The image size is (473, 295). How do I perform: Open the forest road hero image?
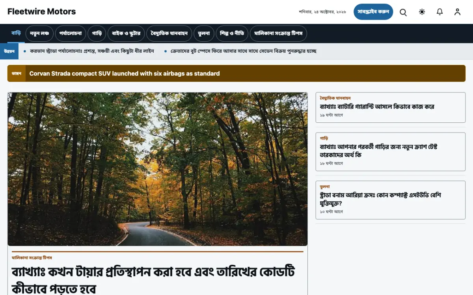(158, 169)
